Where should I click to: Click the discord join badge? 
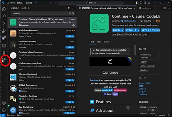(111, 94)
